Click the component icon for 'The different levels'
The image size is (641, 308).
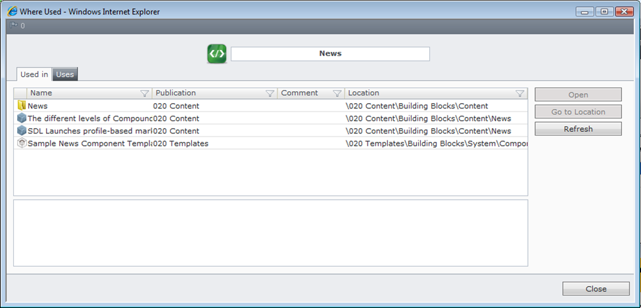22,118
